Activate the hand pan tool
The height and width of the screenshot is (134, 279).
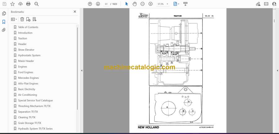[x=135, y=4]
